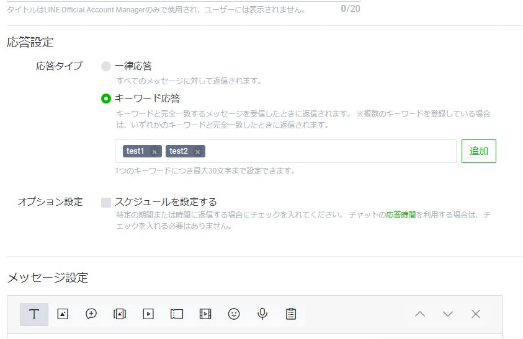Screen dimensions: 523x339
Task: Select the photo message icon
Action: coord(63,314)
